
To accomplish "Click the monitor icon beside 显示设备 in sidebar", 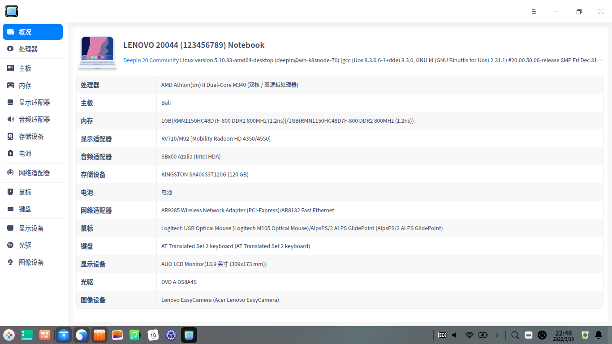I will 10,228.
